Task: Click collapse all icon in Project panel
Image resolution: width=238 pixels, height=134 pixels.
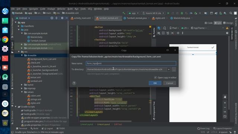Action: coord(57,18)
